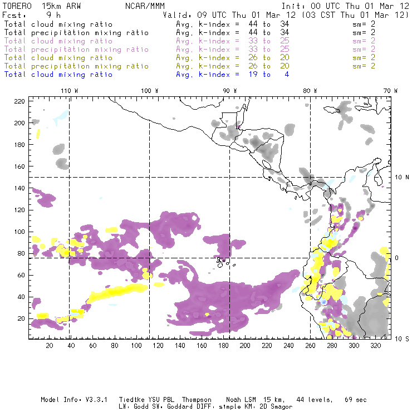Click the y-axis tick label '220'
The width and height of the screenshot is (412, 412).
tap(19, 101)
